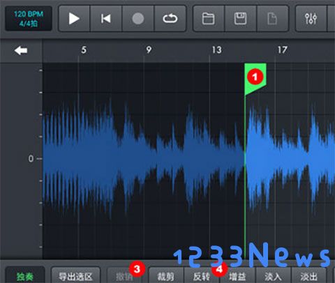Go back using the white left arrow
The width and height of the screenshot is (335, 283).
click(x=21, y=50)
